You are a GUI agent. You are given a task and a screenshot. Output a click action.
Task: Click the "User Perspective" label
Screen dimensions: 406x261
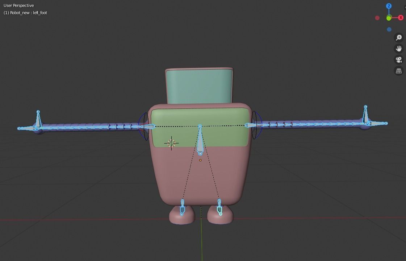(x=18, y=5)
